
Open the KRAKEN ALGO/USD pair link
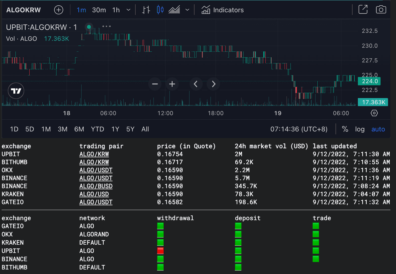pos(94,194)
